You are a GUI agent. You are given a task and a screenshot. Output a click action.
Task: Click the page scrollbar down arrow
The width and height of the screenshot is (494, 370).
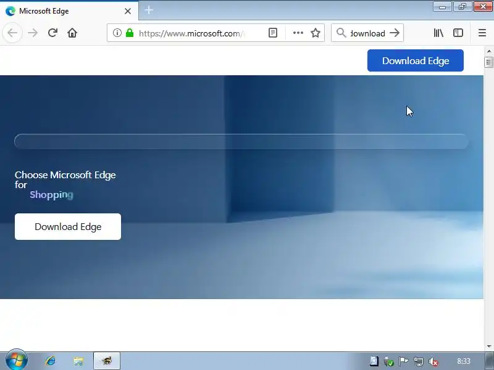[x=488, y=347]
